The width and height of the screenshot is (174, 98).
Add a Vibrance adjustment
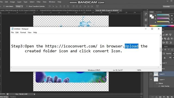click(x=170, y=35)
